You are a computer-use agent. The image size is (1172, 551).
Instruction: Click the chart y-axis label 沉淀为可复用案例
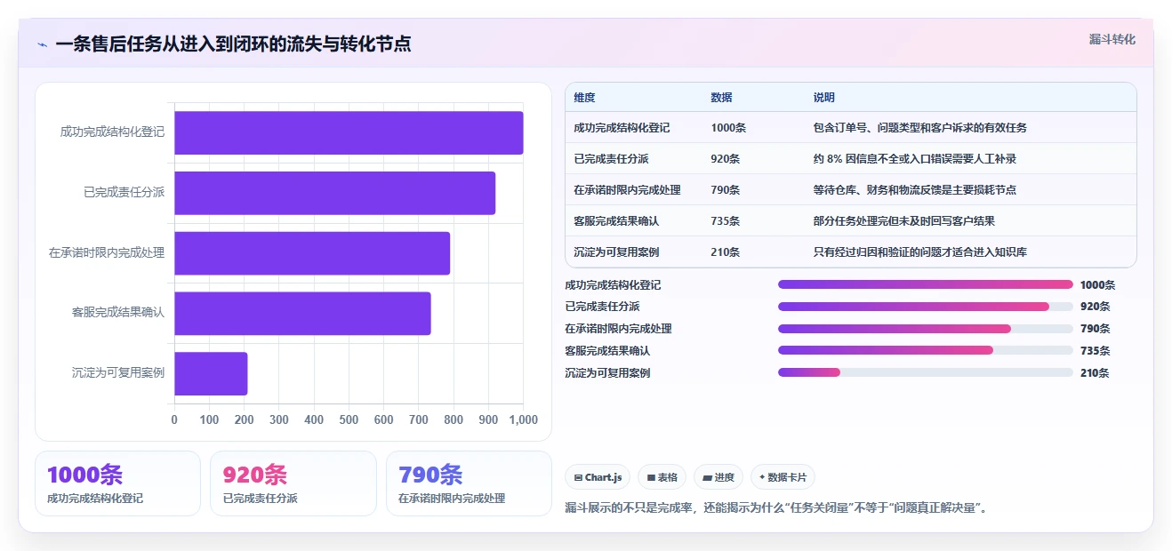118,373
